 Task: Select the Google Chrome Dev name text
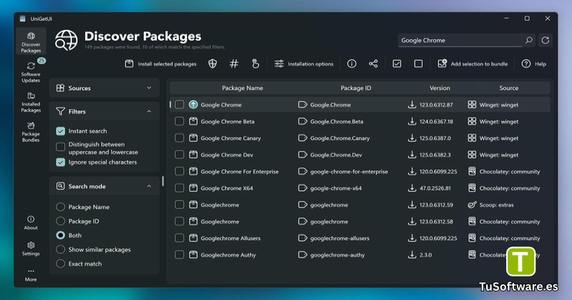click(227, 154)
